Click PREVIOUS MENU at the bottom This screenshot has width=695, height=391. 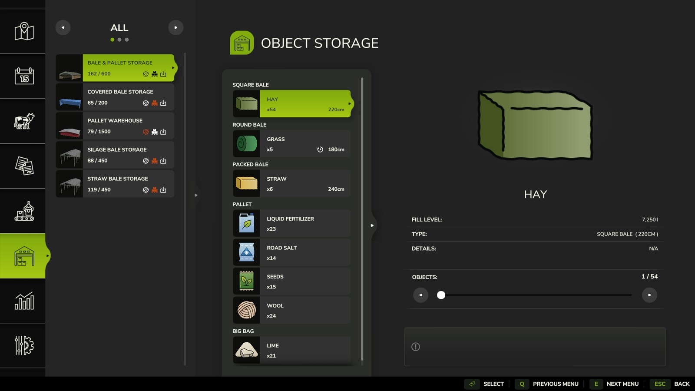click(555, 384)
